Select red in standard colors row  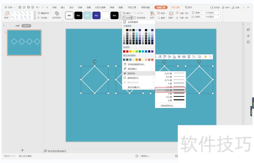127,51
